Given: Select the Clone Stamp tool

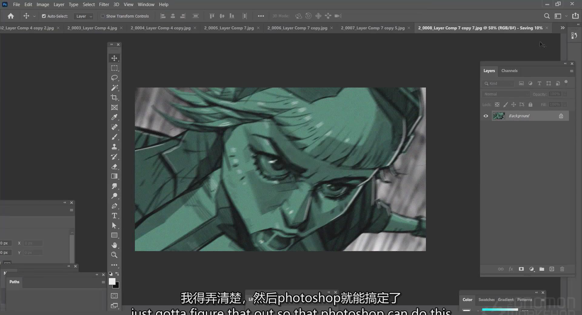Looking at the screenshot, I should click(114, 147).
